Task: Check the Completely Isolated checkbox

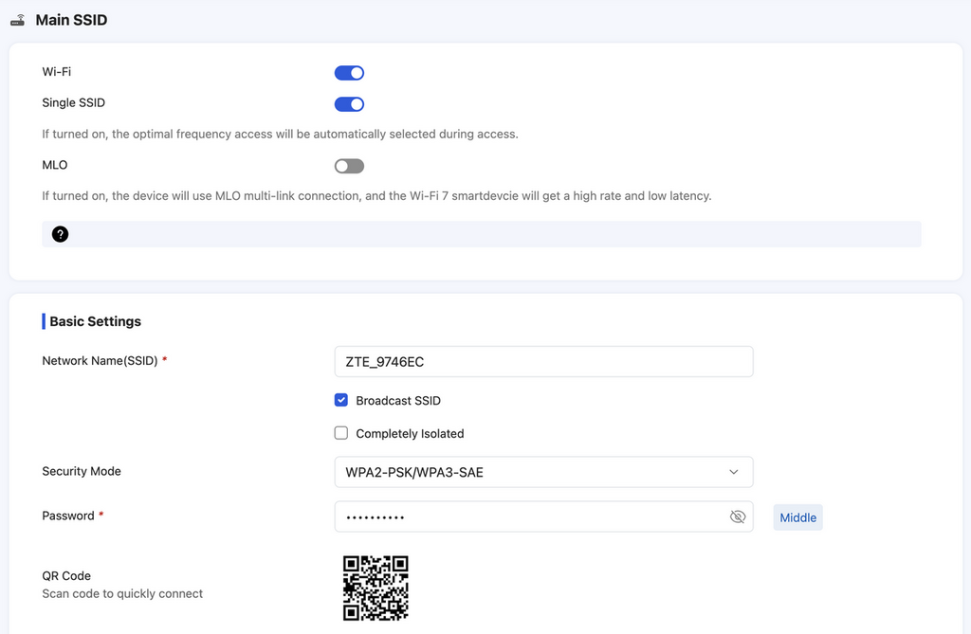Action: [x=341, y=433]
